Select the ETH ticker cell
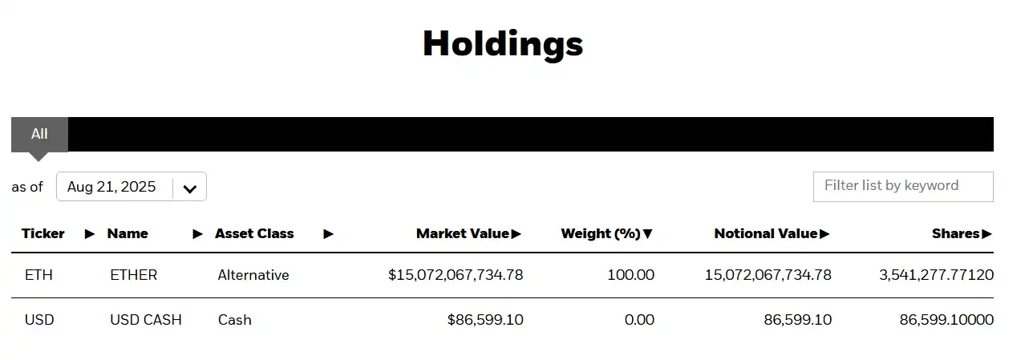This screenshot has height=360, width=1033. pyautogui.click(x=38, y=275)
